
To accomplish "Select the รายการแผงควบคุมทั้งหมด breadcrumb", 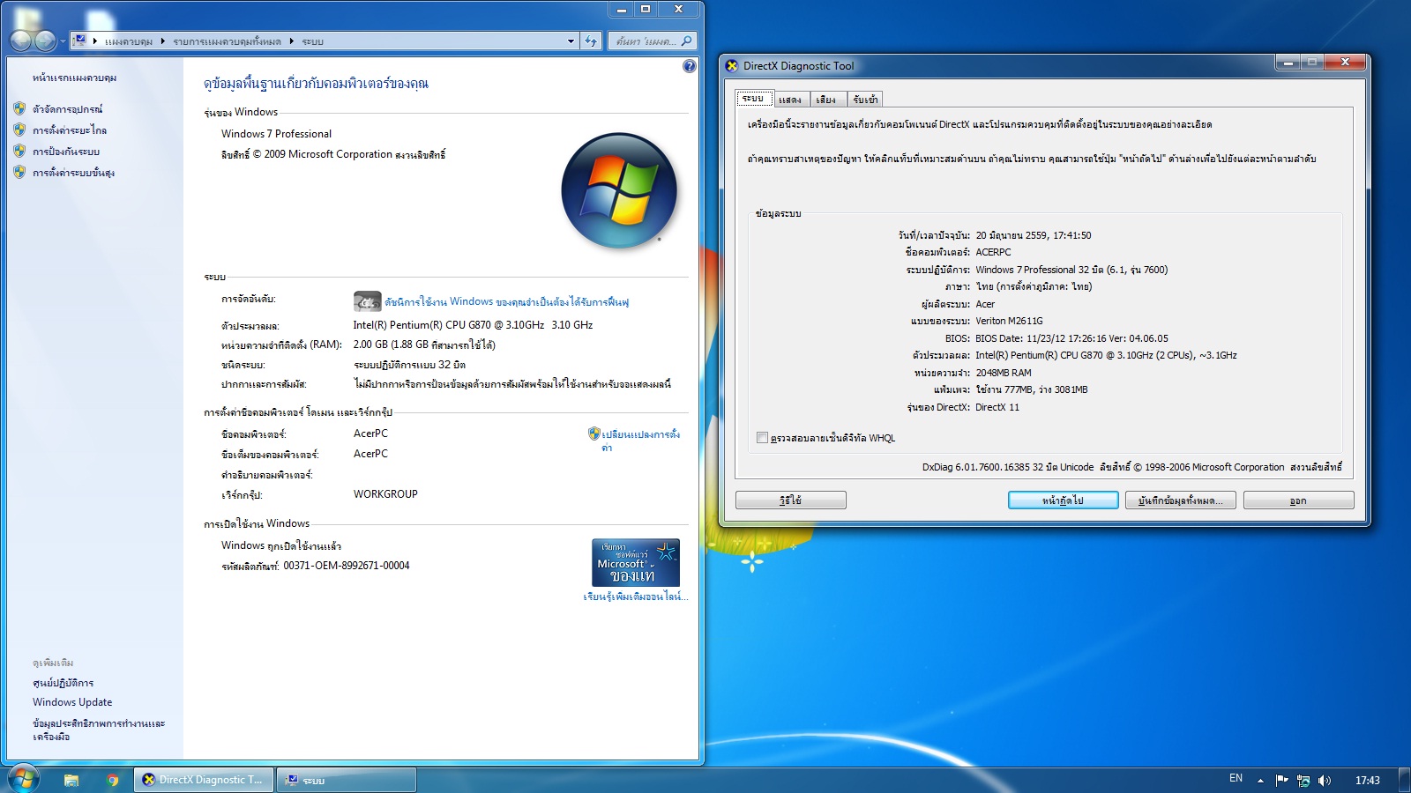I will pyautogui.click(x=227, y=41).
